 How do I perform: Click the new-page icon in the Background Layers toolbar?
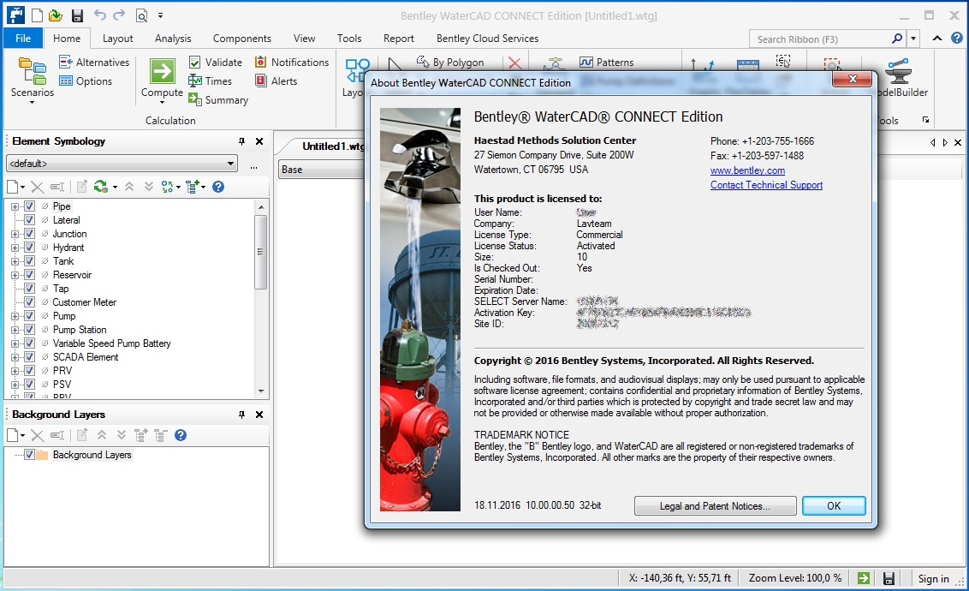pyautogui.click(x=12, y=435)
